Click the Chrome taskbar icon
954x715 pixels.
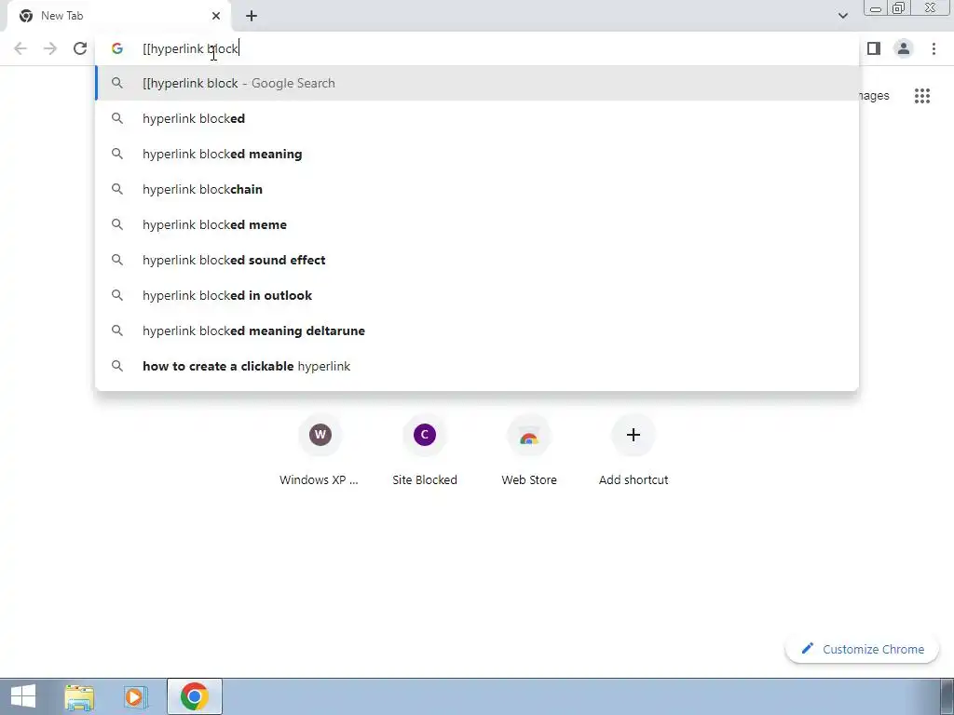pyautogui.click(x=194, y=696)
